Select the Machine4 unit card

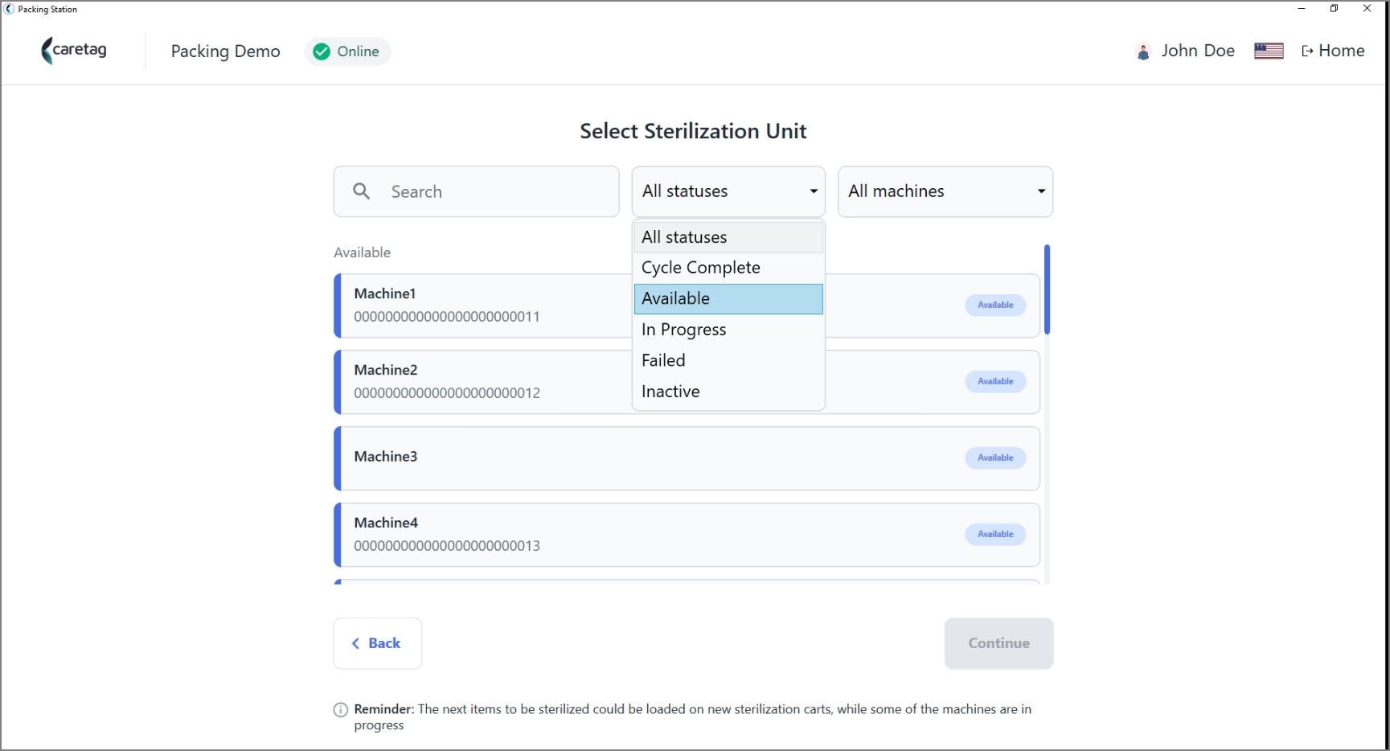(687, 535)
